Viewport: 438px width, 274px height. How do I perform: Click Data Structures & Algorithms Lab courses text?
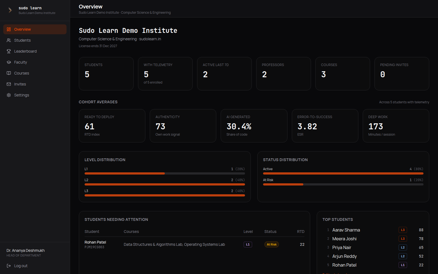click(174, 244)
